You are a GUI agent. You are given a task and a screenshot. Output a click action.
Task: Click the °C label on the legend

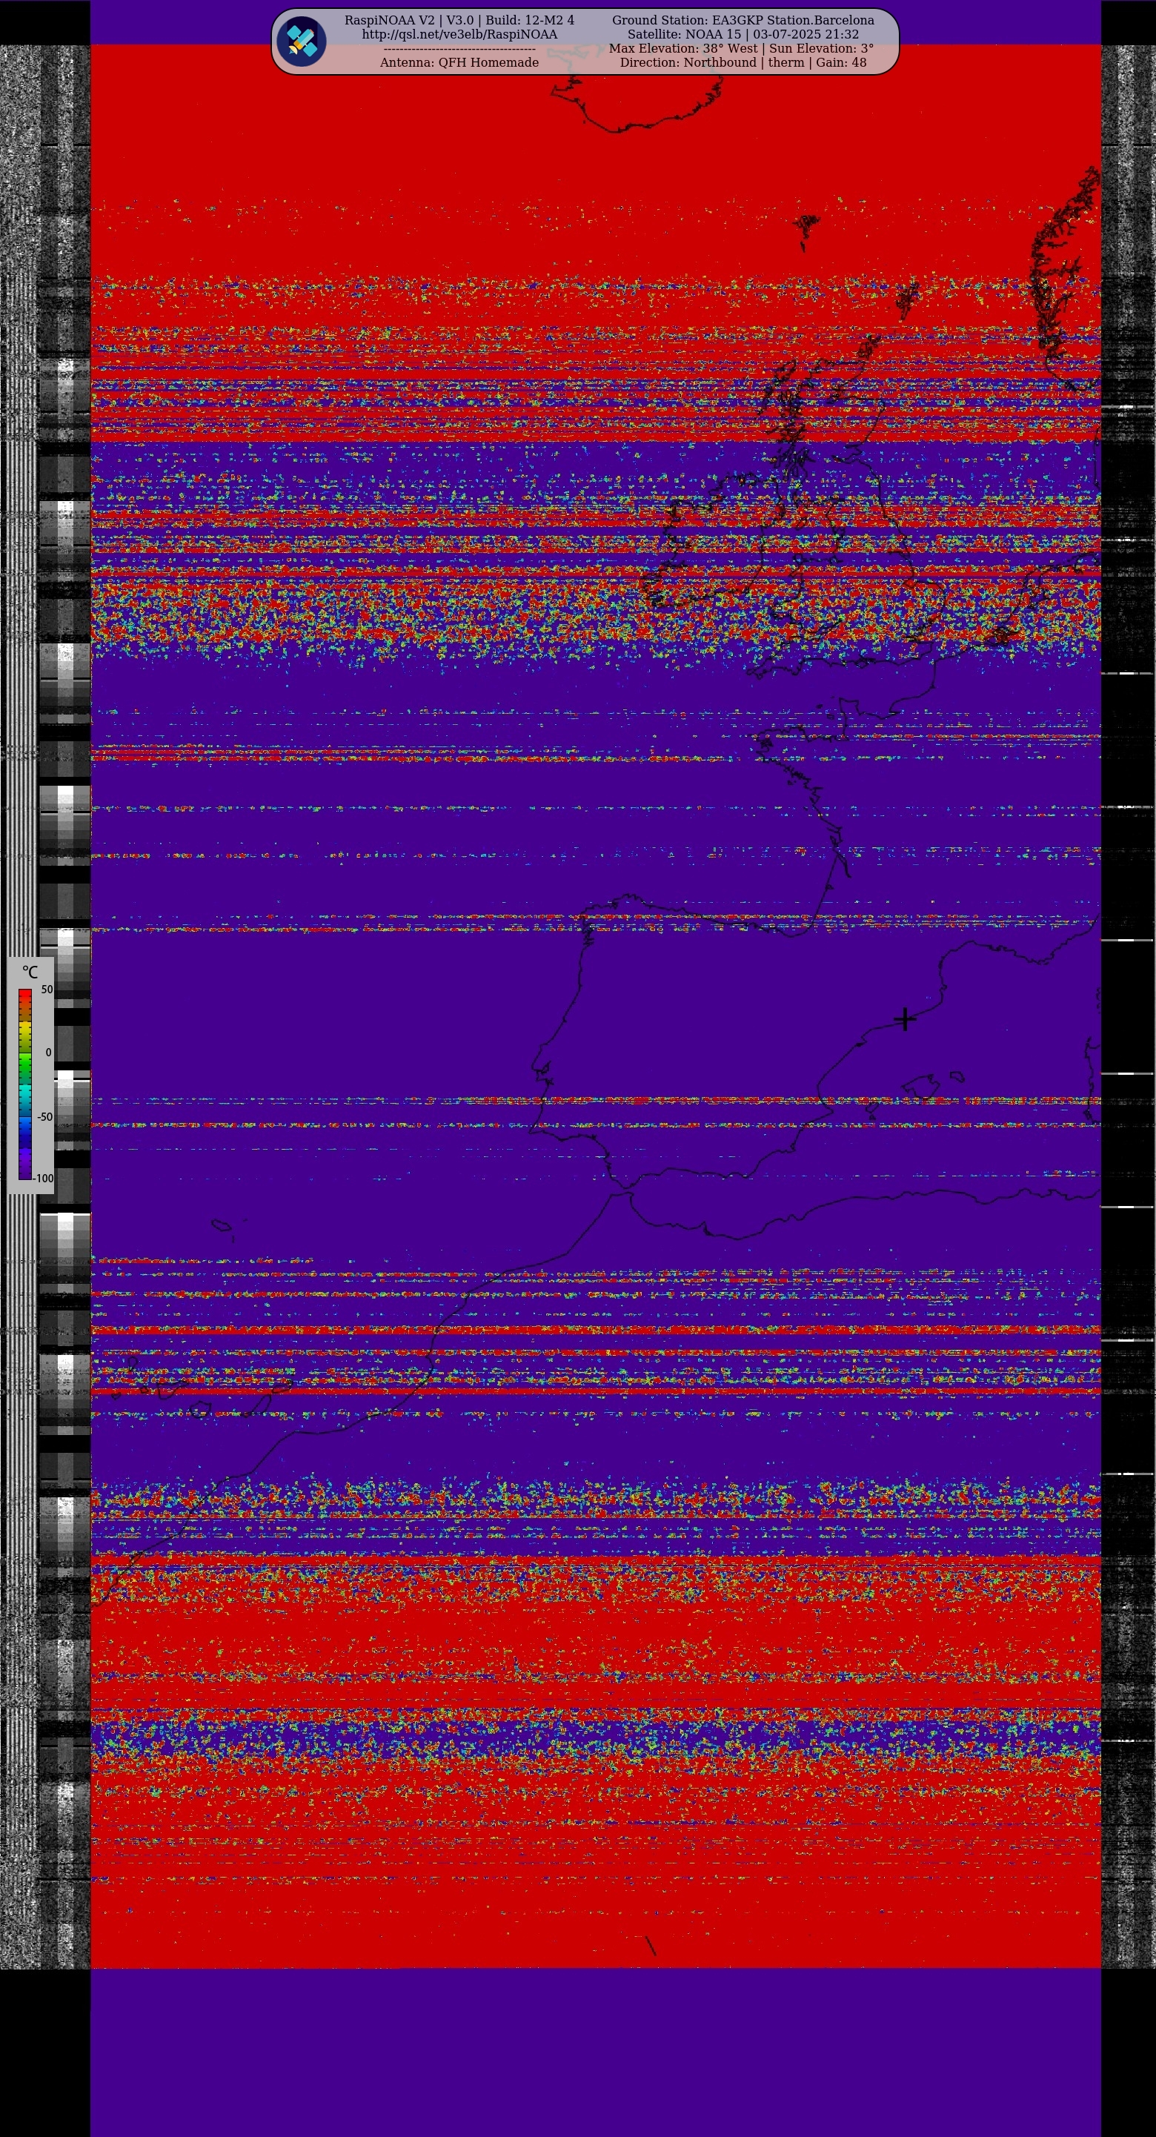pos(30,972)
